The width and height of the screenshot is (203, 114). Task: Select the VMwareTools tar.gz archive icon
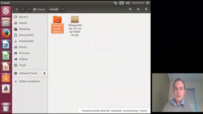[75, 19]
